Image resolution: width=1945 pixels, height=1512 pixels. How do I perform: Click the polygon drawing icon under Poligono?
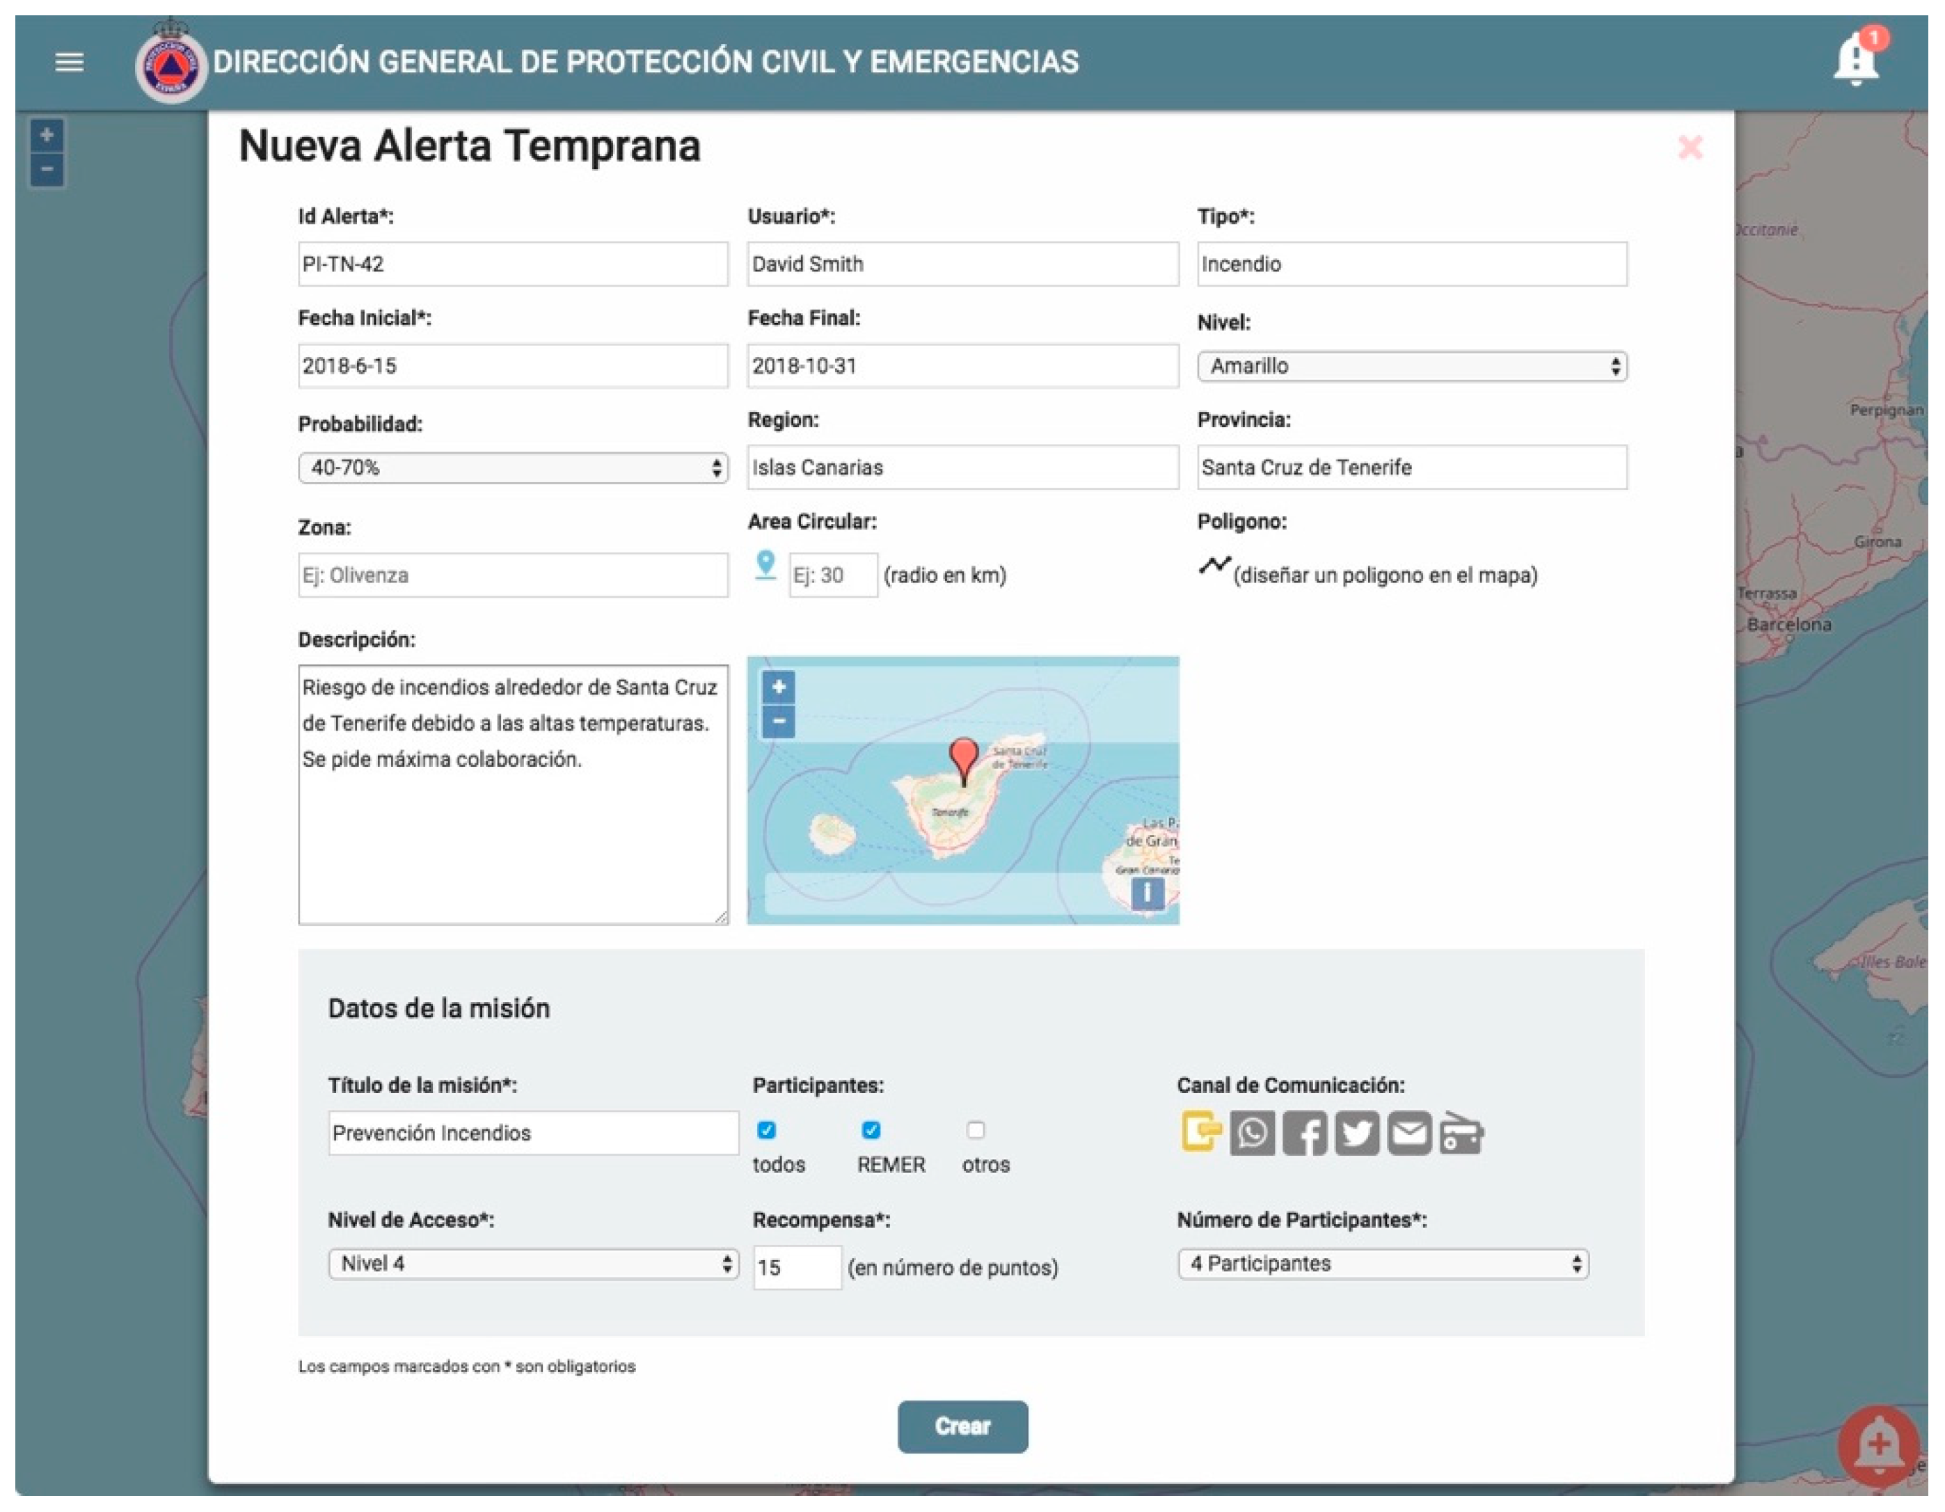pyautogui.click(x=1214, y=564)
